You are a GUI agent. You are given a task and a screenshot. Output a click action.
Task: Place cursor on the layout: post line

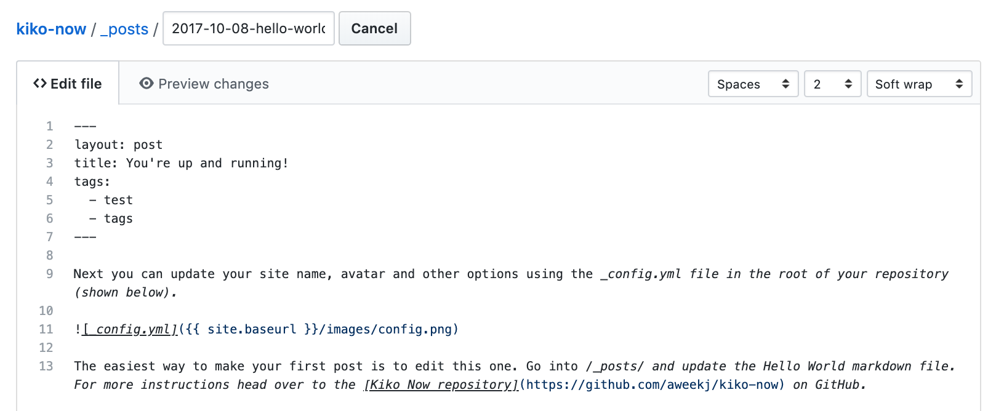[118, 145]
